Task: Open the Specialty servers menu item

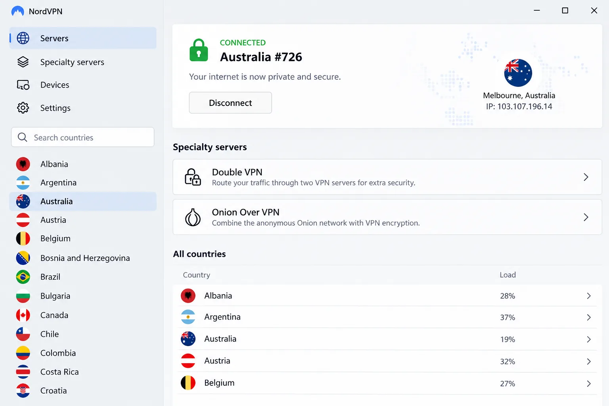Action: [83, 62]
